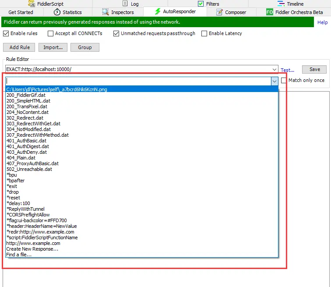Choose the *drop action
The width and height of the screenshot is (331, 287).
tap(142, 192)
